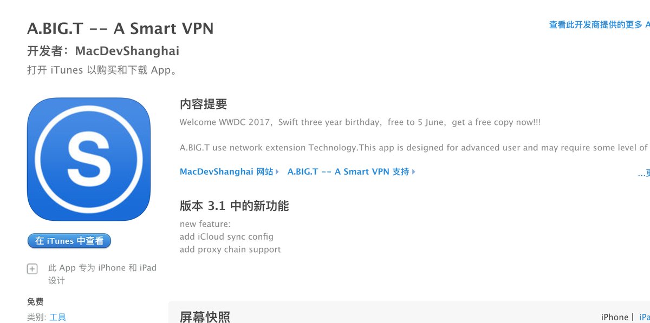Click the arrow after MacDevShanghai 网站
The height and width of the screenshot is (323, 650).
point(277,172)
